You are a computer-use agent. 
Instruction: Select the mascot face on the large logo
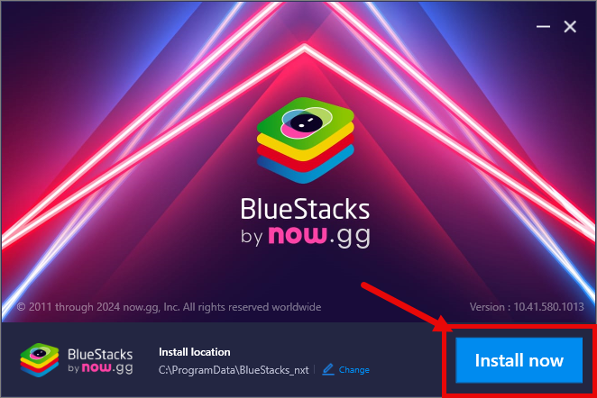click(307, 122)
